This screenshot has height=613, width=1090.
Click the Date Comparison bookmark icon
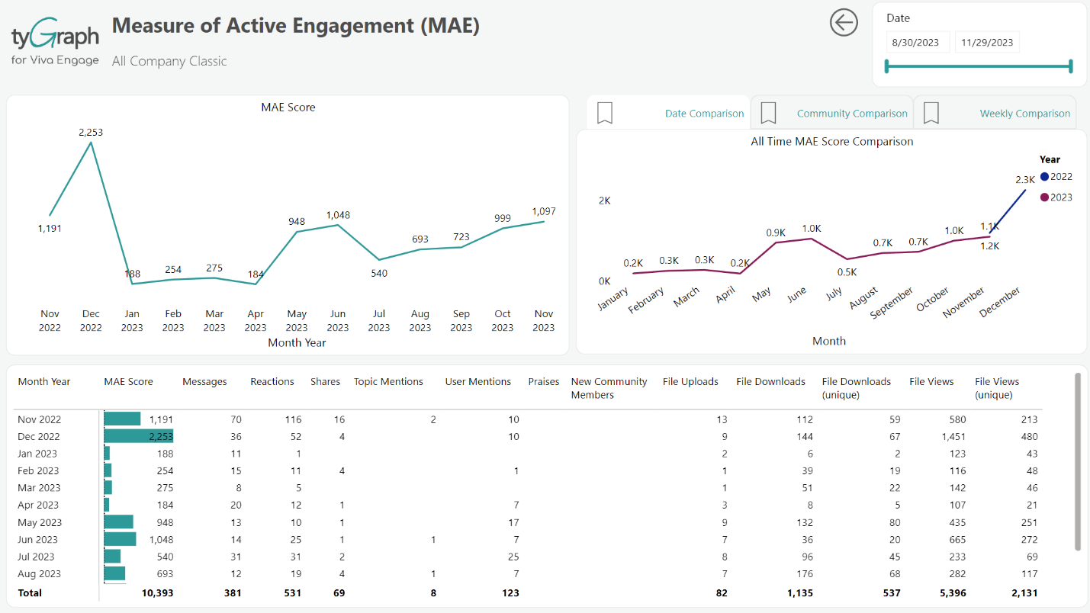click(605, 113)
